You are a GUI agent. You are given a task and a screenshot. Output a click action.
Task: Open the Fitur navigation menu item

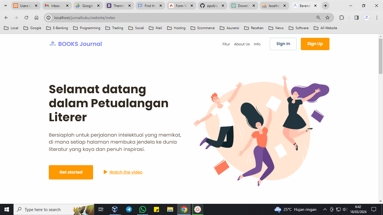[x=226, y=44]
